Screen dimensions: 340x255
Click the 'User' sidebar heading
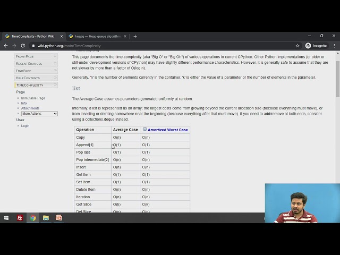click(20, 120)
